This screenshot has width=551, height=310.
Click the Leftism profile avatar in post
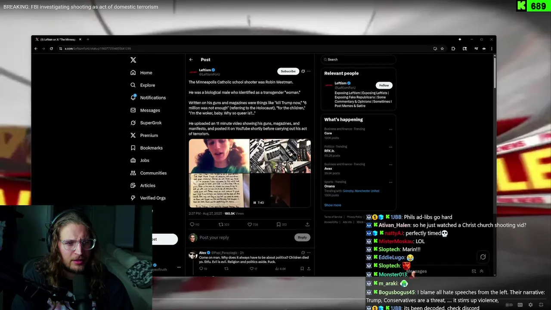click(193, 72)
